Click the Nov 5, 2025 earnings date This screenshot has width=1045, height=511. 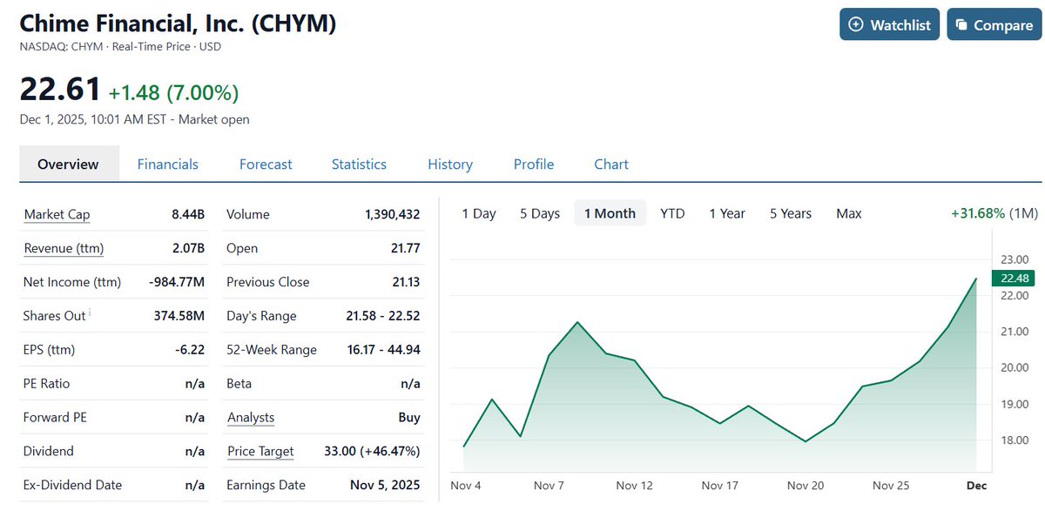point(387,485)
